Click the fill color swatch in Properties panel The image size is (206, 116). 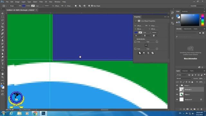(136, 33)
